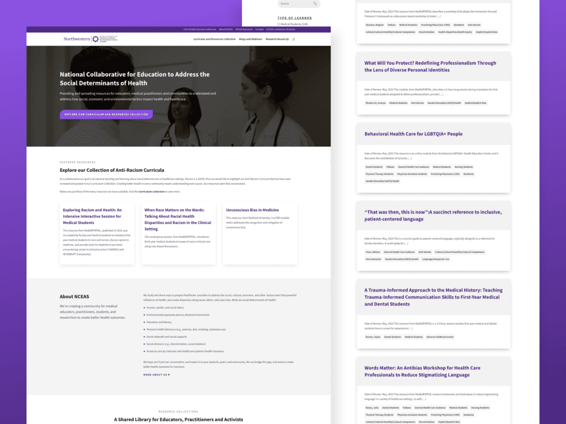Image resolution: width=566 pixels, height=424 pixels.
Task: Open Research Round Up nav item
Action: 277,39
